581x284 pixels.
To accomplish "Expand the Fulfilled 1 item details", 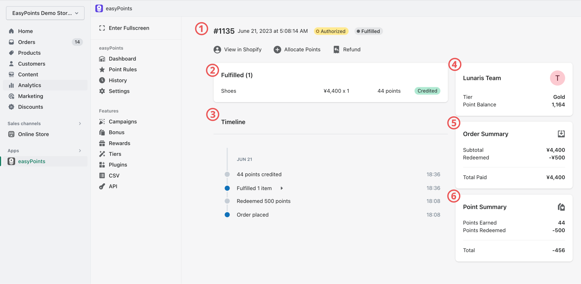I will pyautogui.click(x=282, y=188).
